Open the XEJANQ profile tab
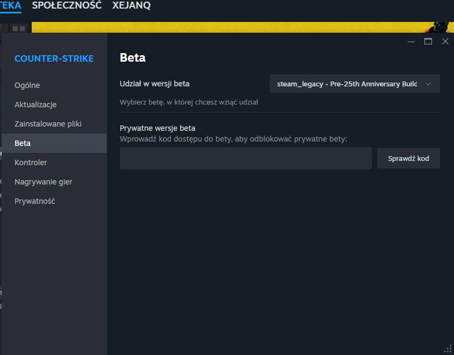The width and height of the screenshot is (454, 355). click(x=132, y=5)
